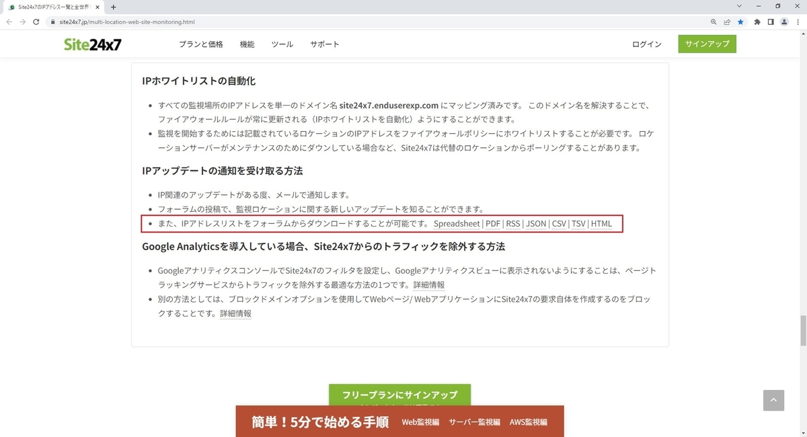Open the Spreadsheet download link
Screen dimensions: 807x437
coord(457,224)
